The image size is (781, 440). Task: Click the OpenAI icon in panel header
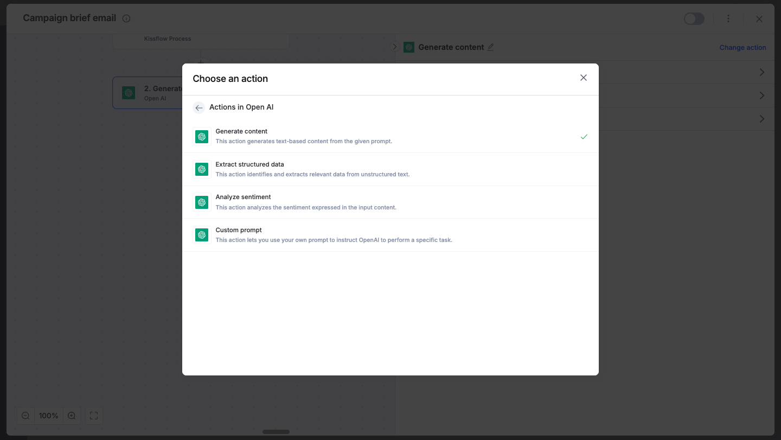[409, 47]
